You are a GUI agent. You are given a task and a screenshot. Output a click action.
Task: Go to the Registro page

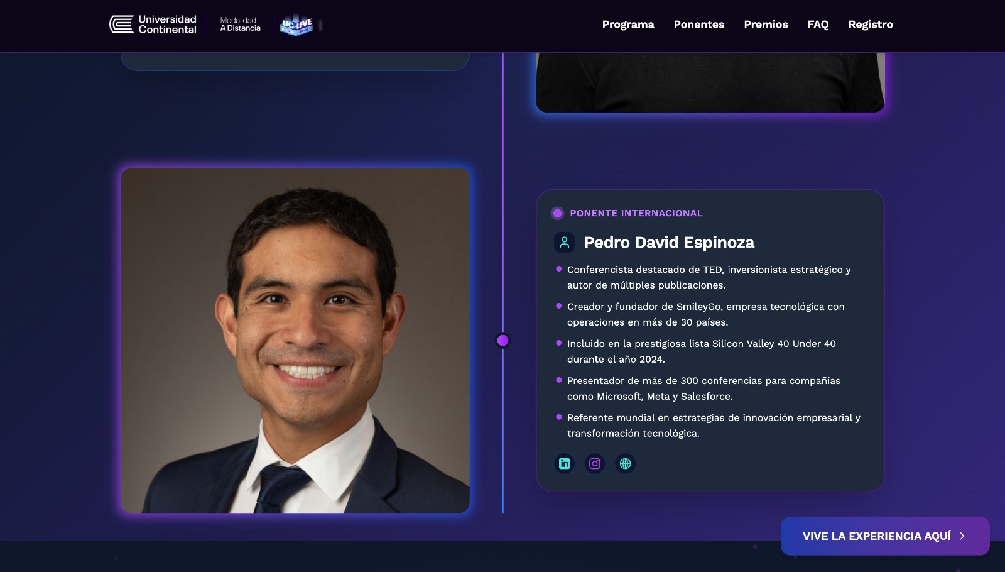click(x=871, y=25)
